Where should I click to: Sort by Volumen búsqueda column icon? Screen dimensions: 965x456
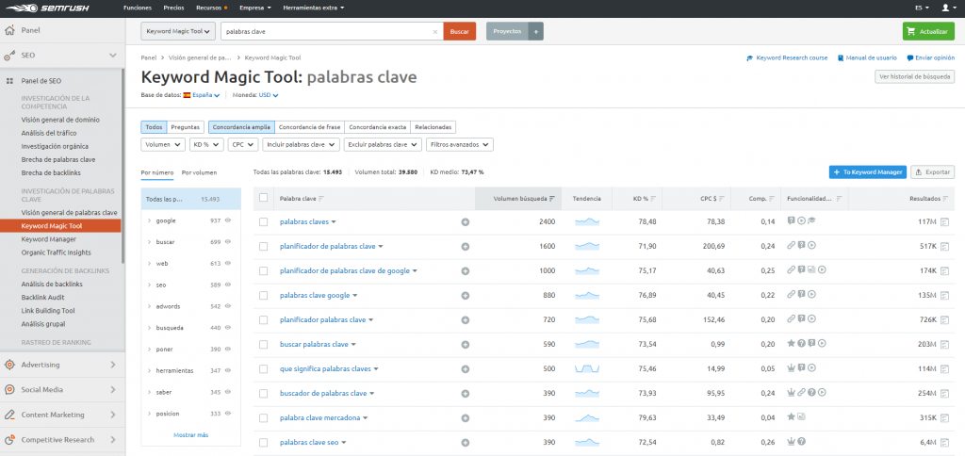click(553, 198)
